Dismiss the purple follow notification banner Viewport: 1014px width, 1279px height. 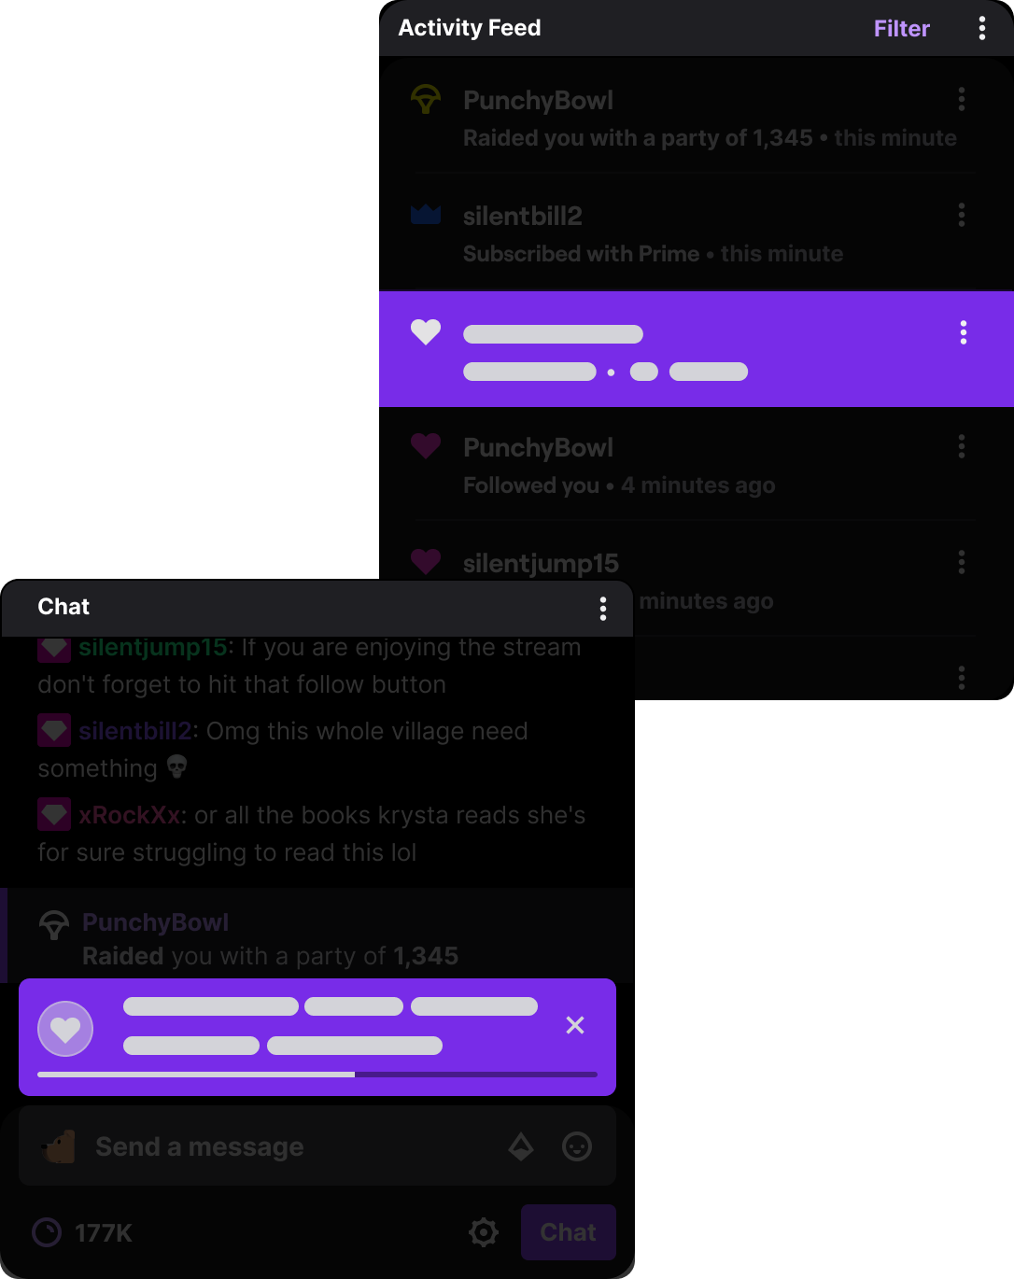tap(575, 1025)
